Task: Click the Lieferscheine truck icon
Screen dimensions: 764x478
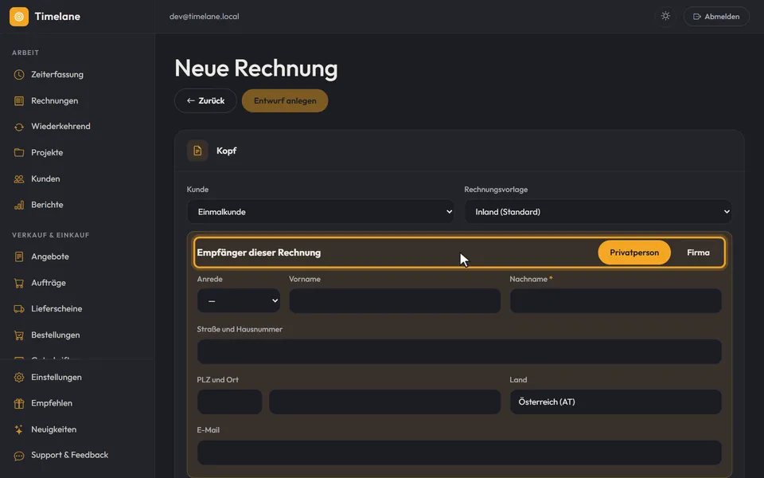Action: pyautogui.click(x=19, y=309)
